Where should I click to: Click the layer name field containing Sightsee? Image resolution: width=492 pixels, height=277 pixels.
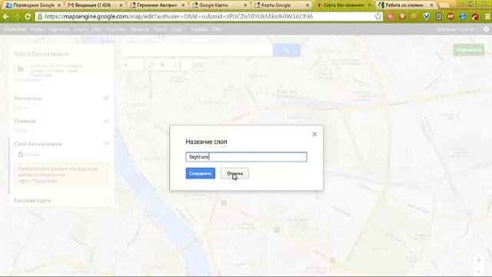pyautogui.click(x=246, y=157)
